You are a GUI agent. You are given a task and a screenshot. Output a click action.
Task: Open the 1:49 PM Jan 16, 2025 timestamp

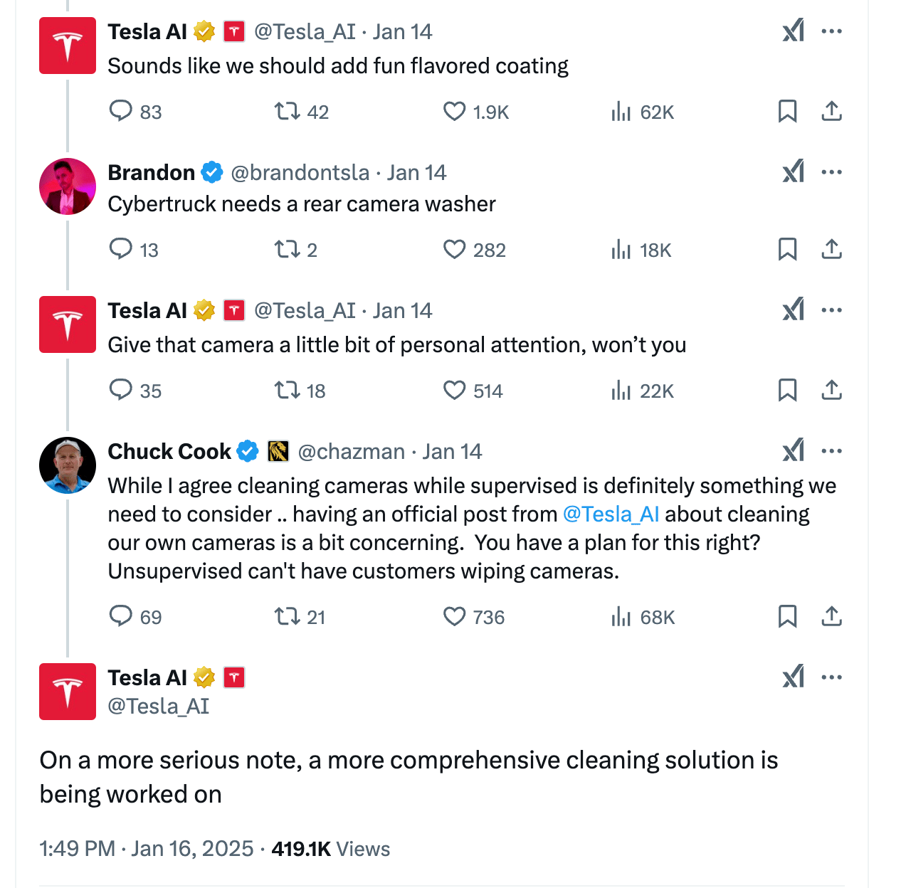[x=147, y=849]
